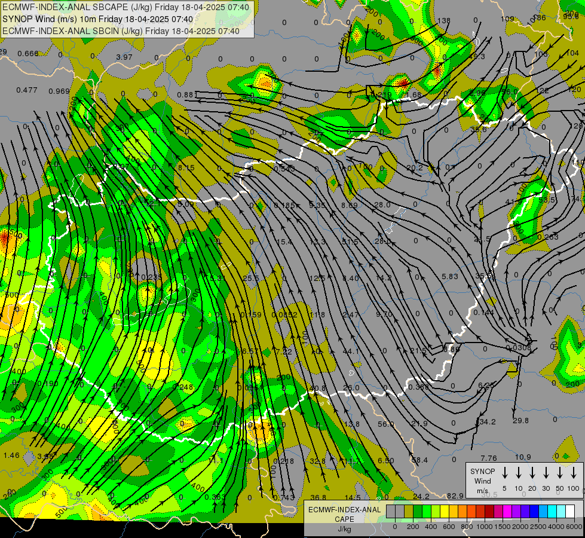The width and height of the screenshot is (585, 538).
Task: Click the map value 82.9
Action: (455, 496)
